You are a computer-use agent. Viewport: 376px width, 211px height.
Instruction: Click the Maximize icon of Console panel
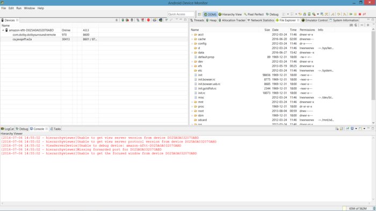[373, 129]
